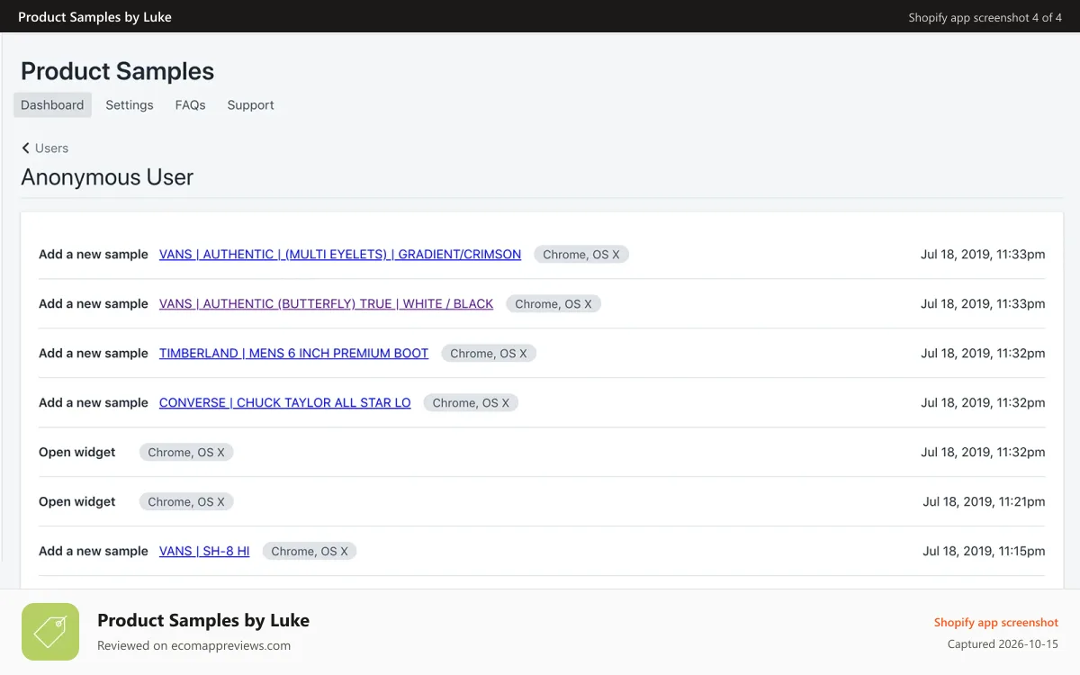This screenshot has height=675, width=1080.
Task: Click Open widget label at 11:32pm
Action: (77, 452)
